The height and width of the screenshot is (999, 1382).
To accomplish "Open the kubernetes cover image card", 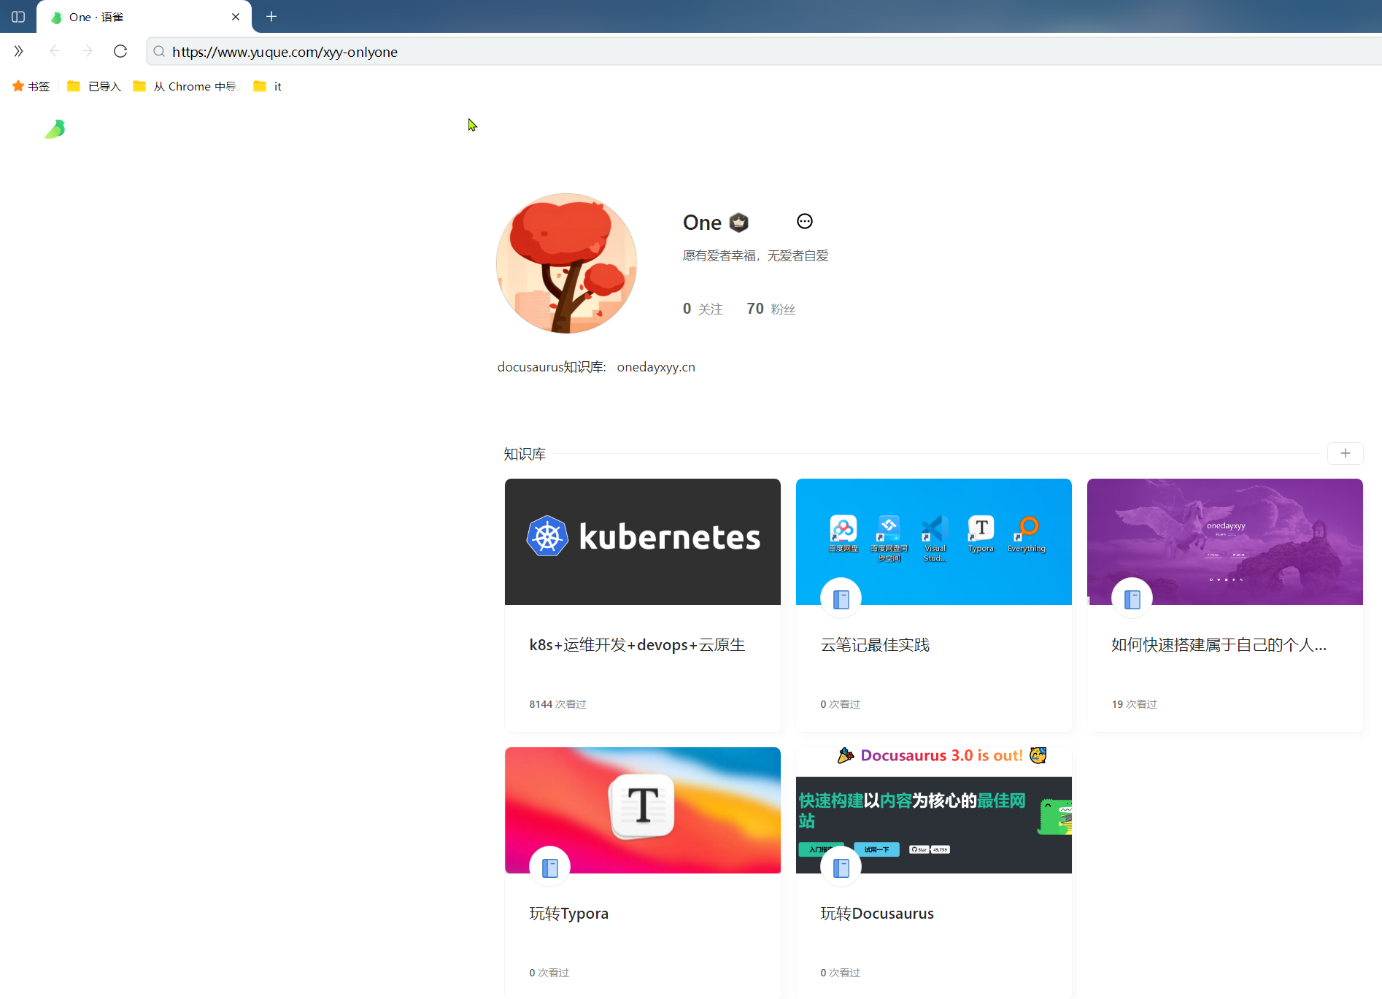I will pyautogui.click(x=642, y=541).
